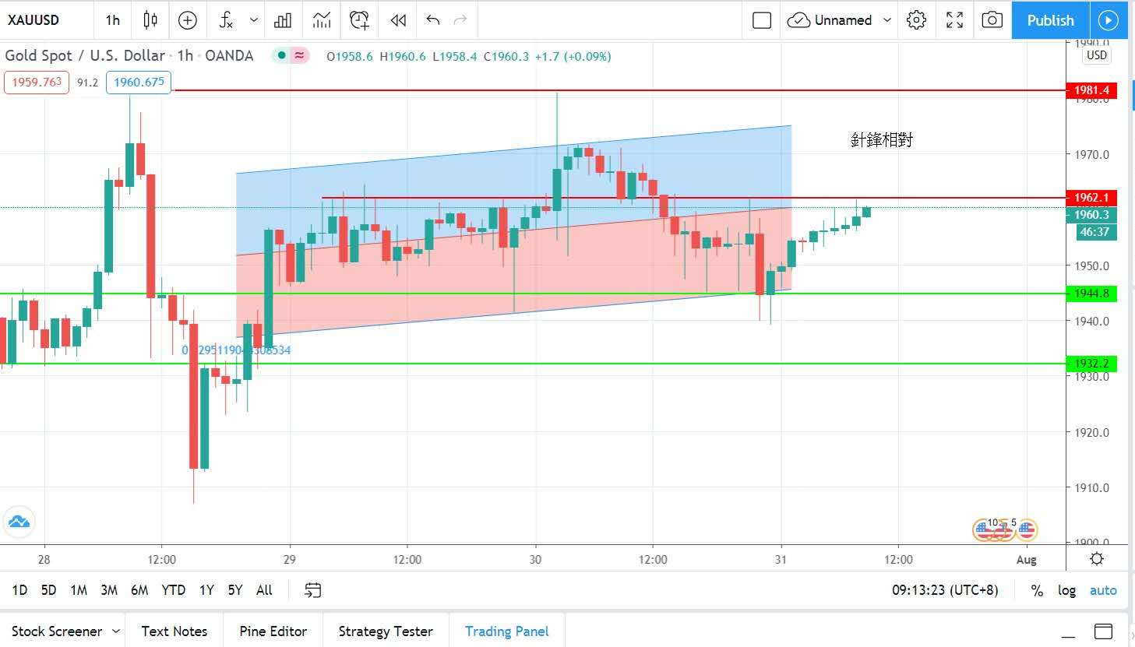Open the financials bar chart icon
This screenshot has width=1135, height=647.
click(283, 20)
